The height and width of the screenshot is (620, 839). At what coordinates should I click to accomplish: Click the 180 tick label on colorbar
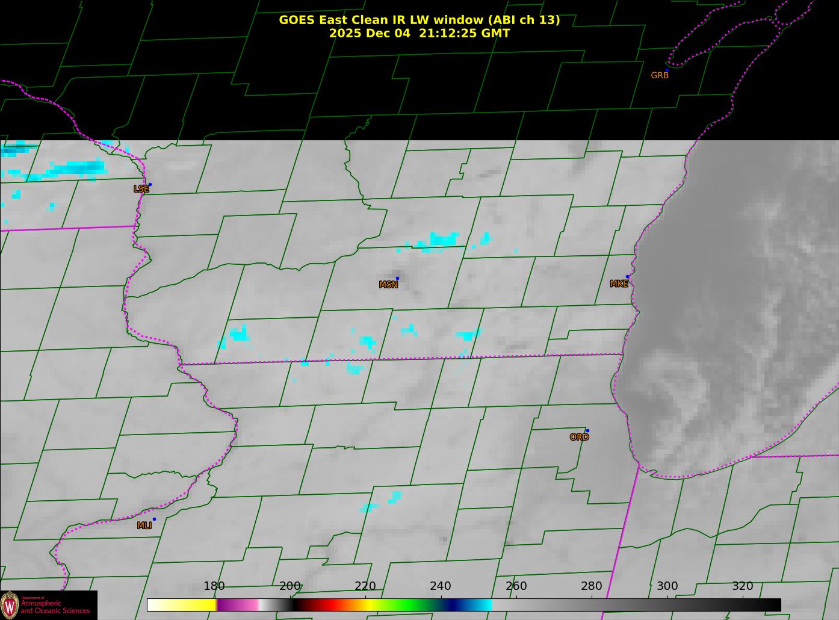tap(214, 586)
